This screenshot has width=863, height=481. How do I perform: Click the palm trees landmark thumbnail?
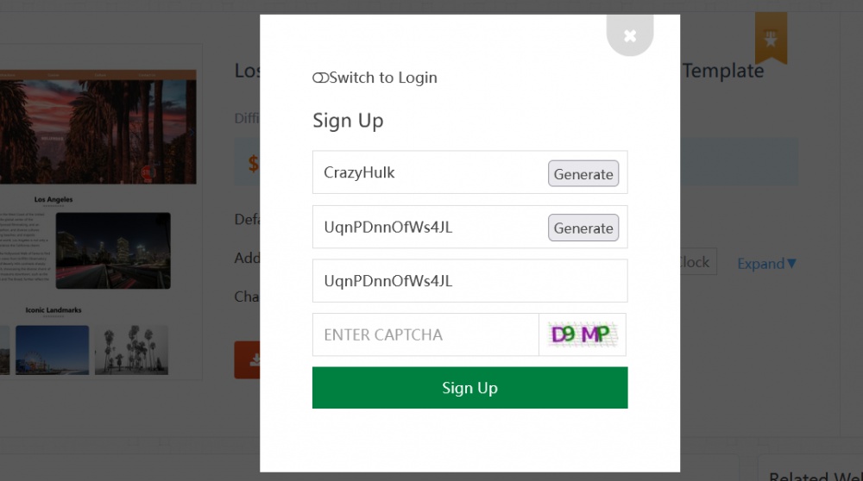pos(131,350)
